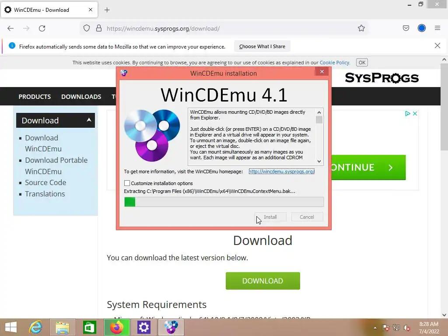Reload the current page

click(x=42, y=28)
